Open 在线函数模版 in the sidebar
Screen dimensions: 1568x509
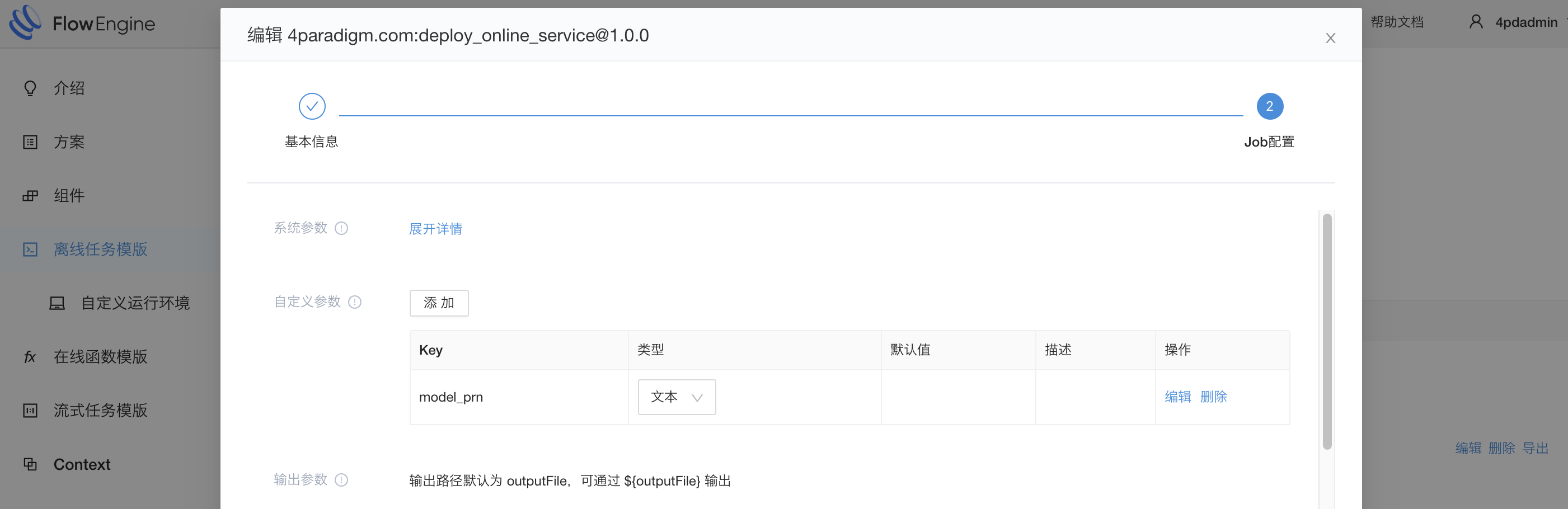(100, 357)
